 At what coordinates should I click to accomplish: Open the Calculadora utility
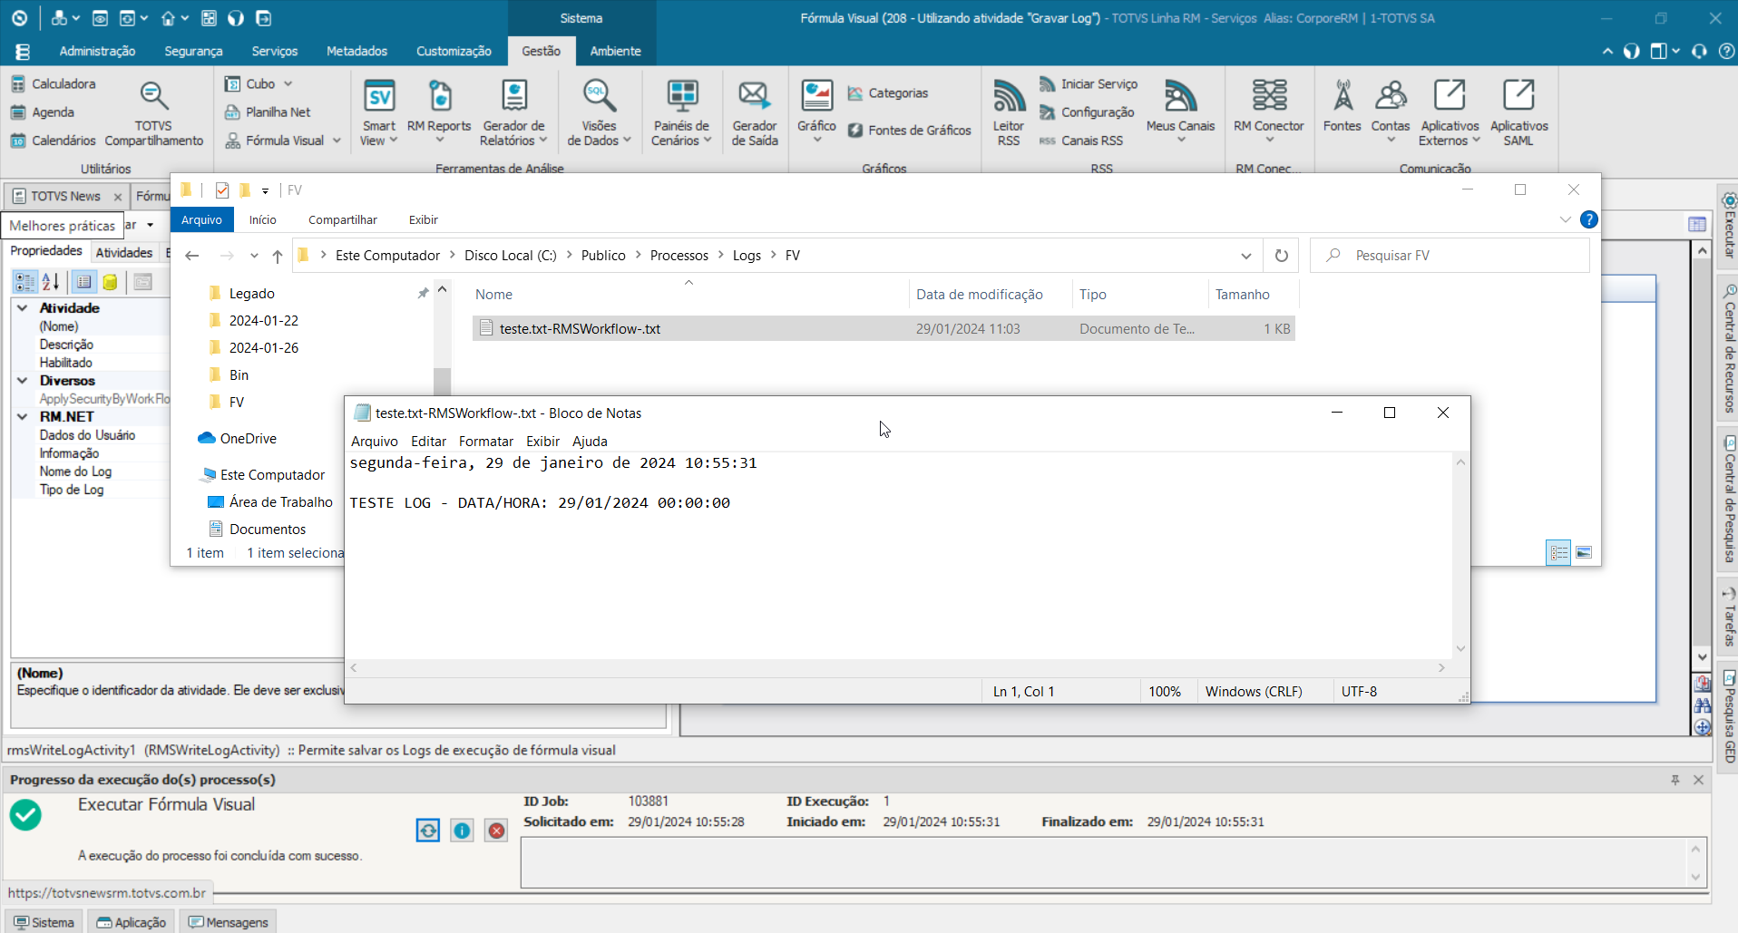[x=54, y=83]
